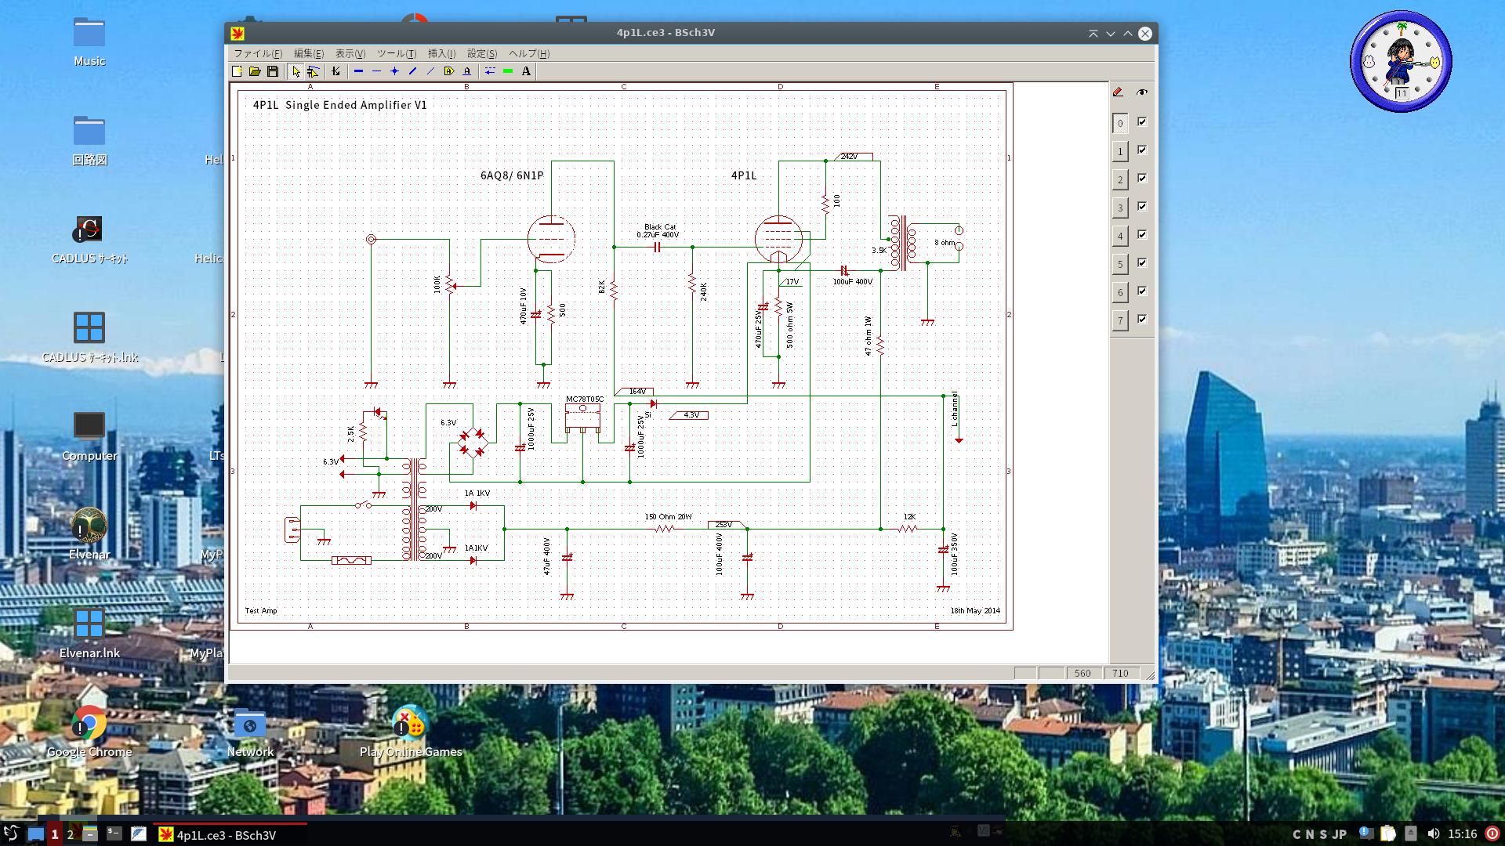Screen dimensions: 1505x846
Task: Expand the 設定(S) menu
Action: coord(482,53)
